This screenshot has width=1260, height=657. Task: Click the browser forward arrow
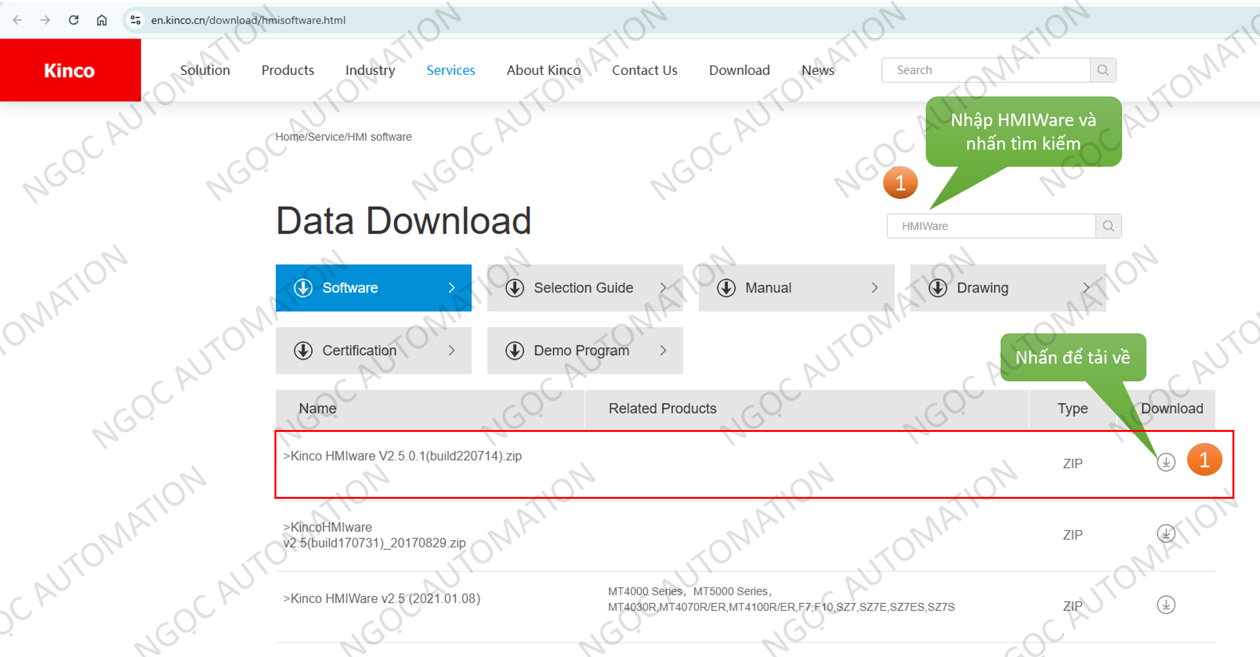click(45, 20)
